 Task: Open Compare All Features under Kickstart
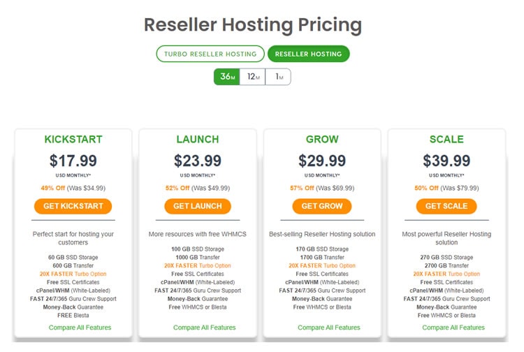80,328
